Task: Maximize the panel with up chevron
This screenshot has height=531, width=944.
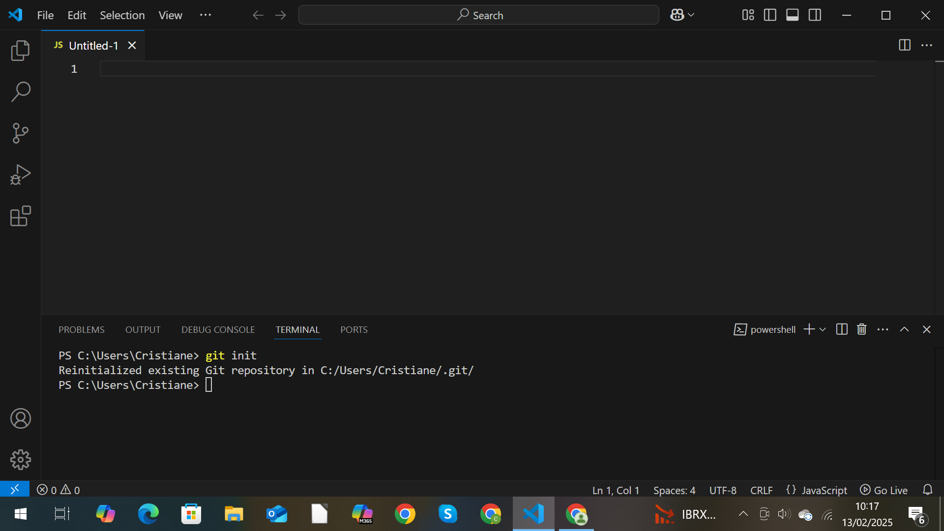Action: pos(904,329)
